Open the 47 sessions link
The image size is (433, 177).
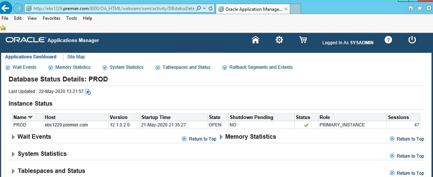point(416,125)
